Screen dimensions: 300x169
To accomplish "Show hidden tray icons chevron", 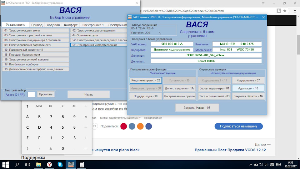I will point(251,165).
